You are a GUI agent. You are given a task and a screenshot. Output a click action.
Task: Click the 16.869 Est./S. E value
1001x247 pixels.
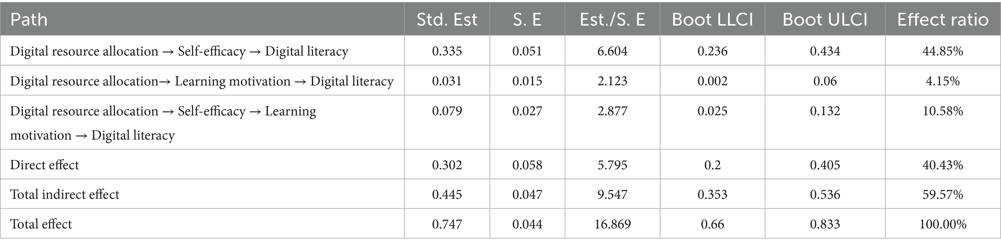pos(612,224)
